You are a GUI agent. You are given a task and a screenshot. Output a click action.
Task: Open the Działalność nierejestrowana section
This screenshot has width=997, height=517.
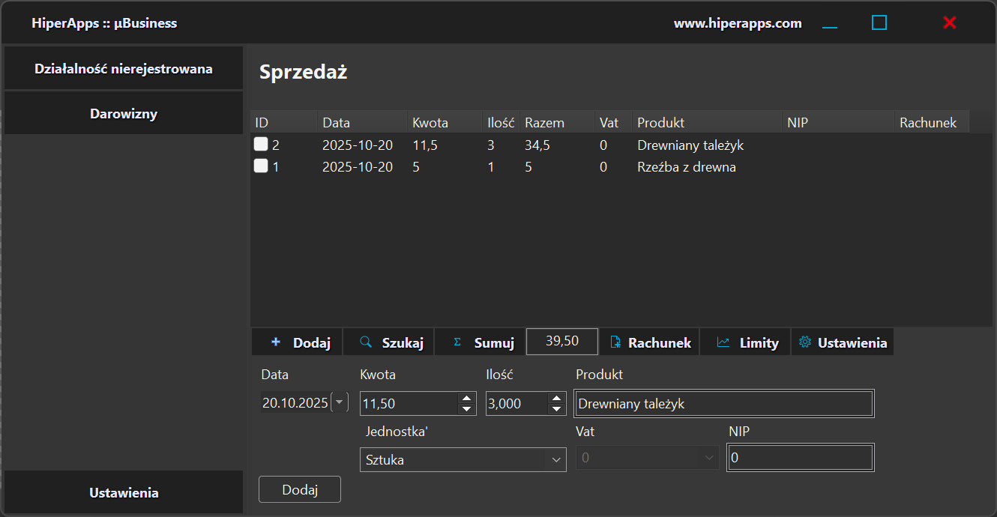click(x=124, y=69)
